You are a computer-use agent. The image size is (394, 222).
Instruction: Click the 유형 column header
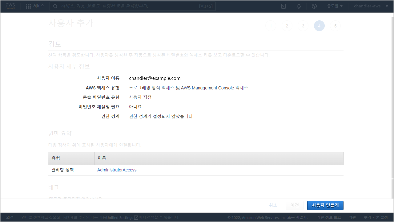pyautogui.click(x=71, y=158)
